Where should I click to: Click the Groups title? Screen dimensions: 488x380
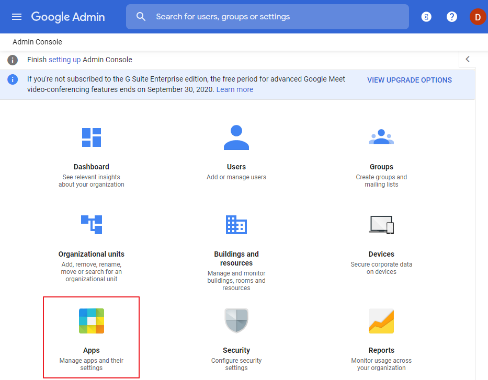point(381,167)
